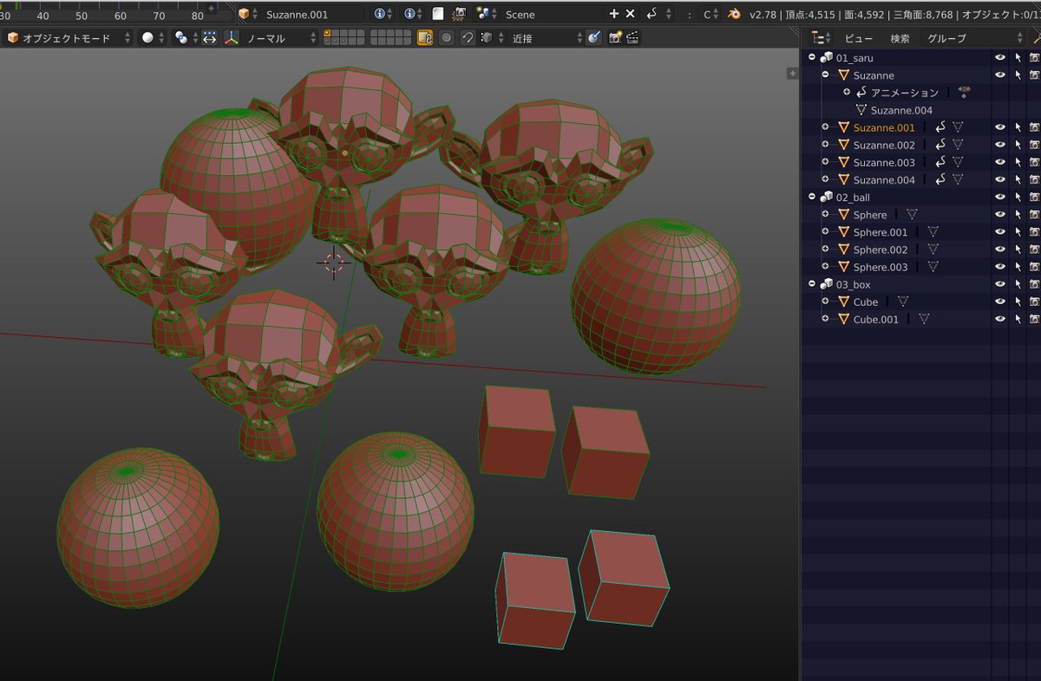
Task: Open the first info editor type selector
Action: pyautogui.click(x=382, y=14)
